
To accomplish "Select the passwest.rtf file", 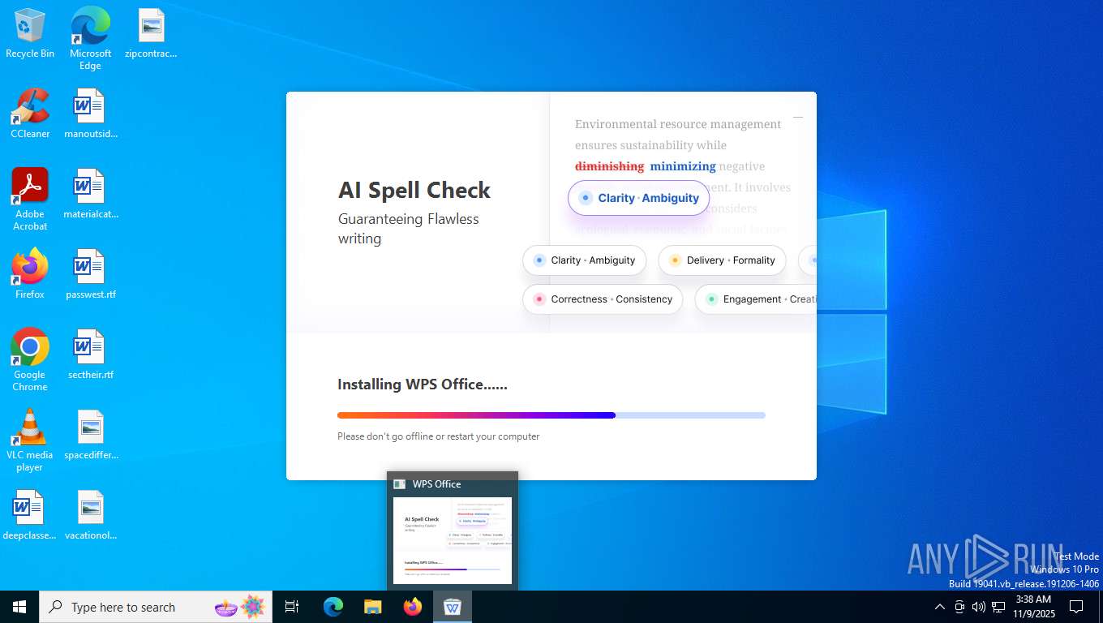I will (90, 274).
